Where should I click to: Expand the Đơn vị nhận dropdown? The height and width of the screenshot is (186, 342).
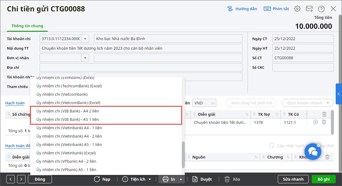coord(85,58)
